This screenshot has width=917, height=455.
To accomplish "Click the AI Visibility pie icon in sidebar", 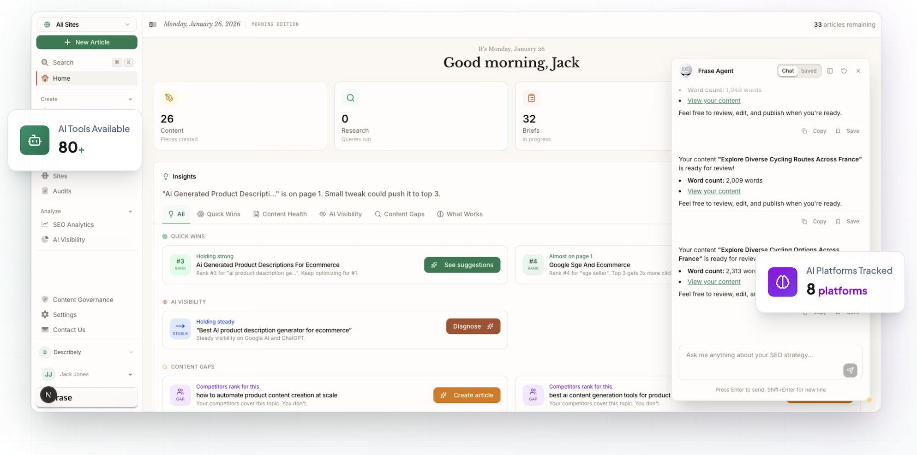I will tap(45, 239).
